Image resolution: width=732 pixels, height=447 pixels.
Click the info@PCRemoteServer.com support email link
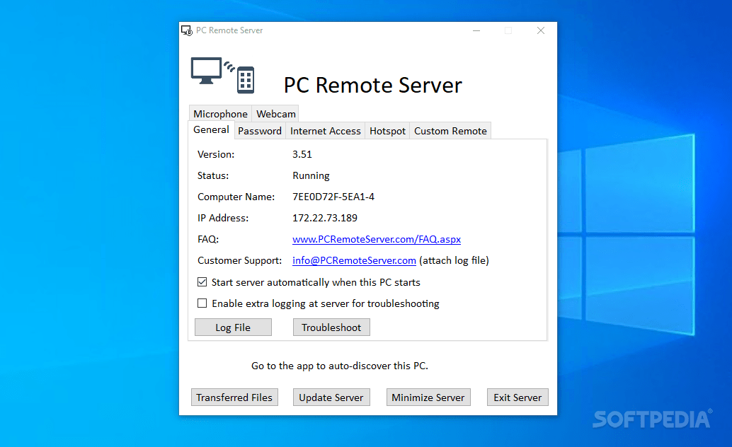pyautogui.click(x=354, y=261)
